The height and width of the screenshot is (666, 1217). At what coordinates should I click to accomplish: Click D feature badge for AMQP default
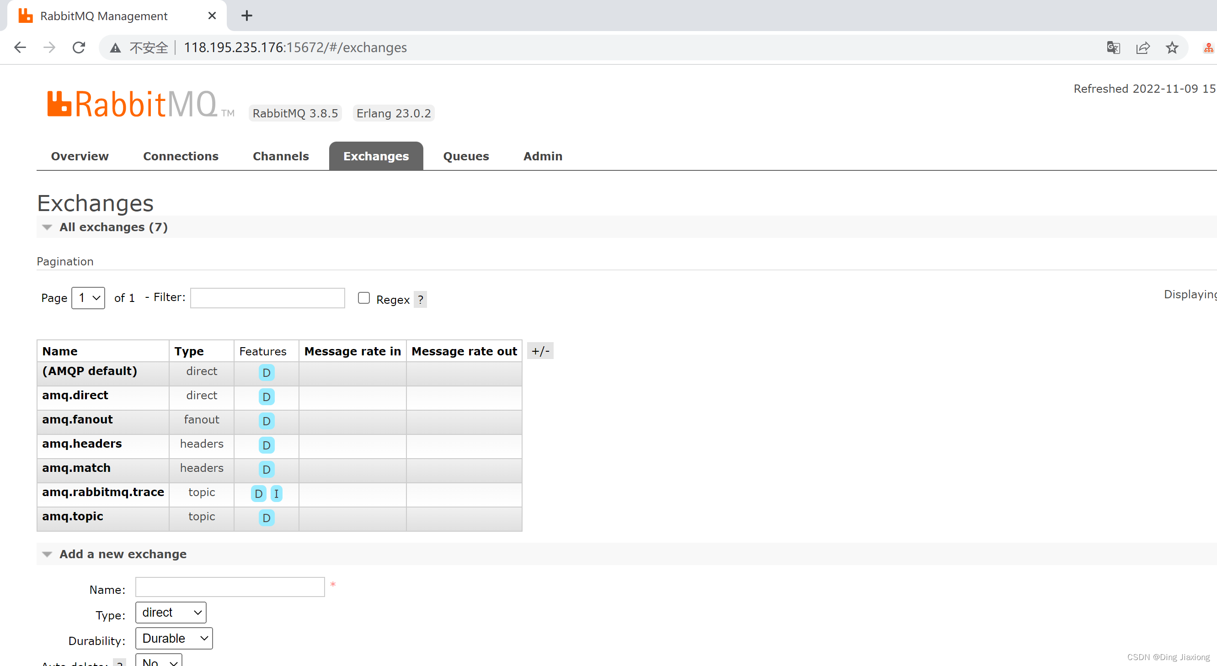click(267, 372)
